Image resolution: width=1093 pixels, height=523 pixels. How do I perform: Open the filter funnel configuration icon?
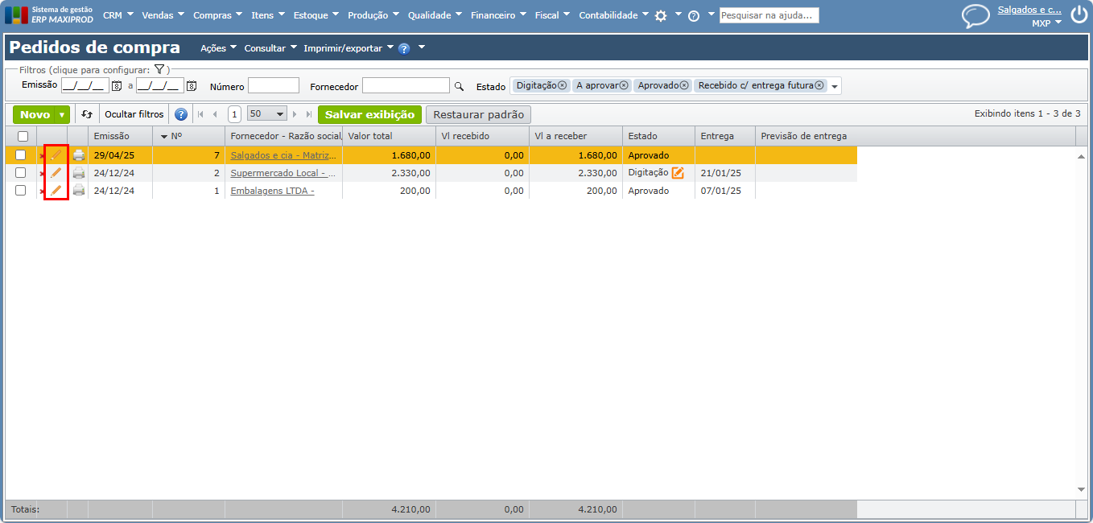[x=159, y=70]
